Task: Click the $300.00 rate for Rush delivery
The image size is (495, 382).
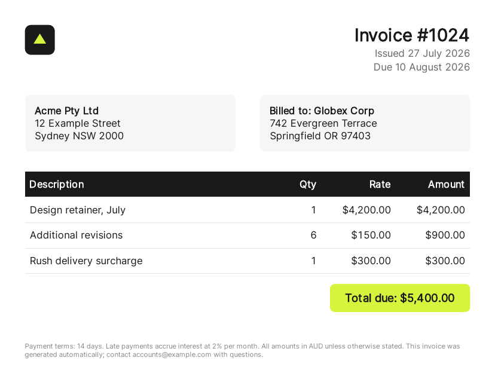Action: 371,261
